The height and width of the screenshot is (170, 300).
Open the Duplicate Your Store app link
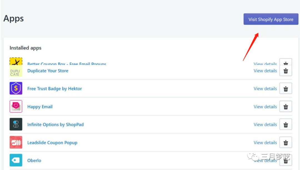[x=48, y=71]
